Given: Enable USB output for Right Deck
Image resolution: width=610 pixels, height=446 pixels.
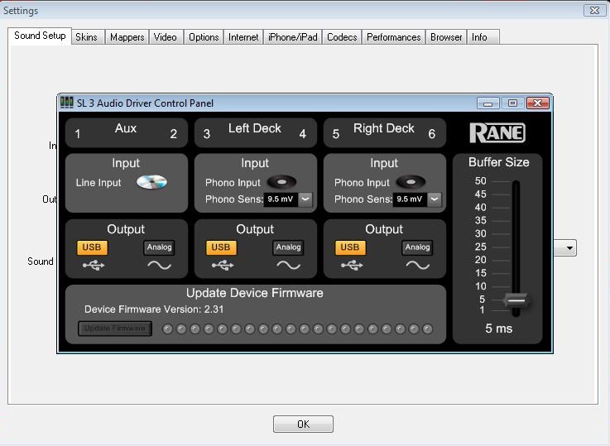Looking at the screenshot, I should tap(350, 247).
